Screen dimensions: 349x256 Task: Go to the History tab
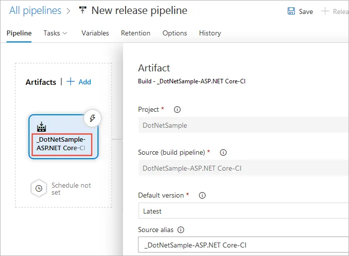pos(210,33)
